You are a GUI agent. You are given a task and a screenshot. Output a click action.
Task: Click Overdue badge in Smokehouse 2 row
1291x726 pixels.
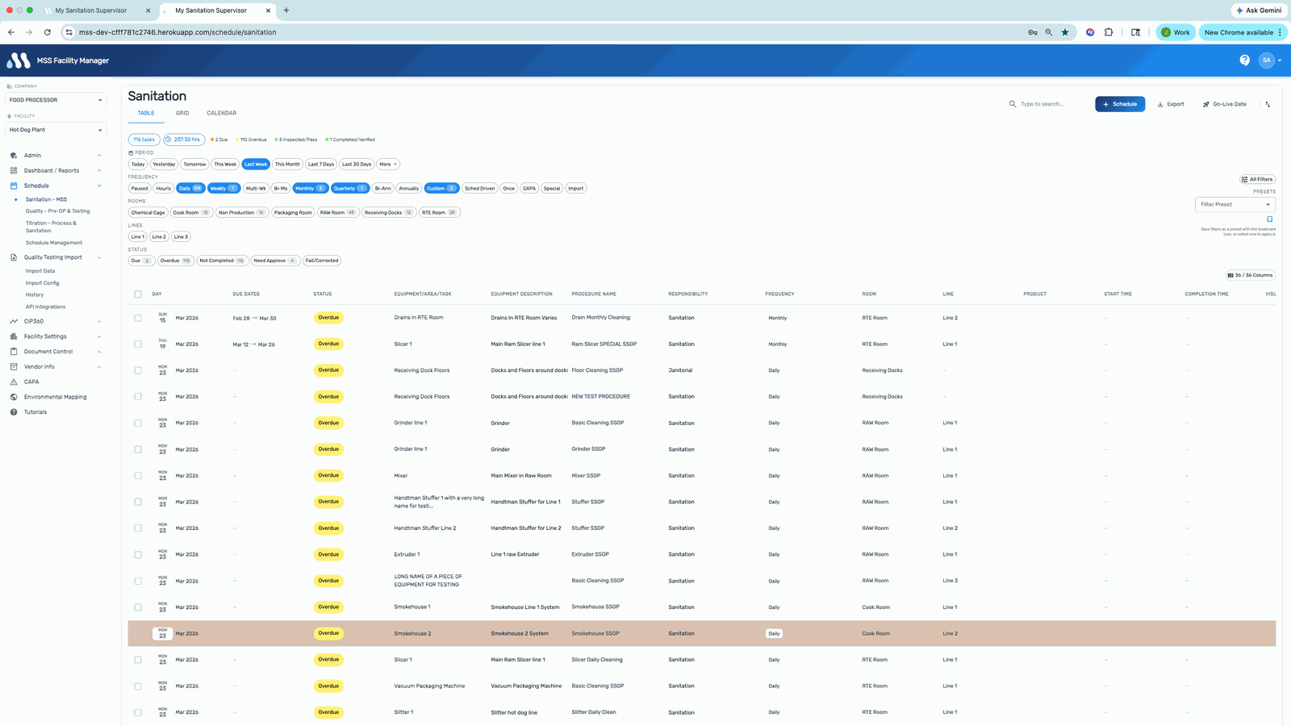click(328, 633)
